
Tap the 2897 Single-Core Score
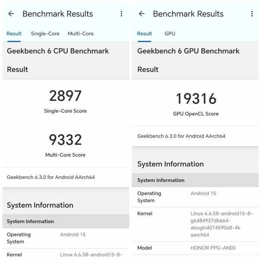pos(65,96)
